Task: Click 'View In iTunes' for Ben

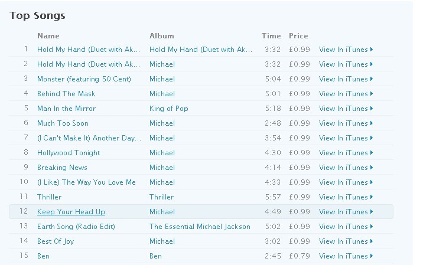Action: pos(345,256)
